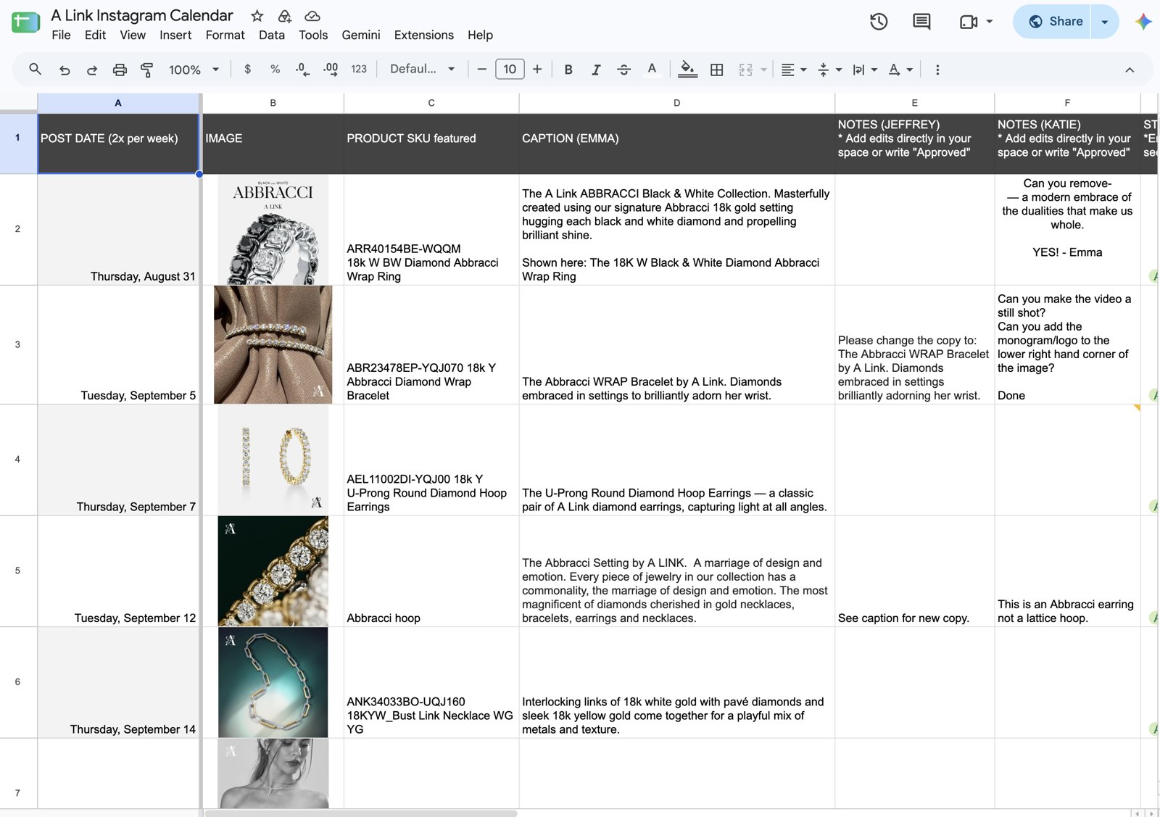
Task: Star the A Link Instagram Calendar document
Action: tap(257, 16)
